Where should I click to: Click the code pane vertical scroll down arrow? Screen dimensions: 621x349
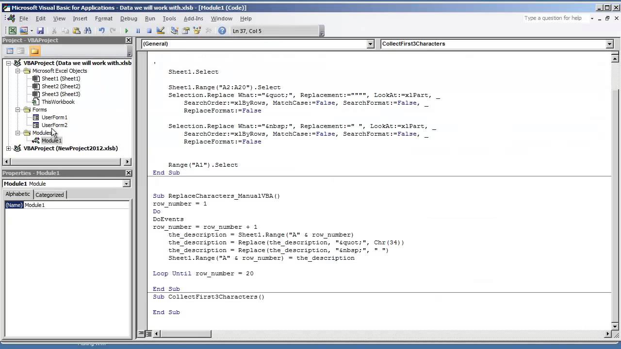pyautogui.click(x=616, y=326)
